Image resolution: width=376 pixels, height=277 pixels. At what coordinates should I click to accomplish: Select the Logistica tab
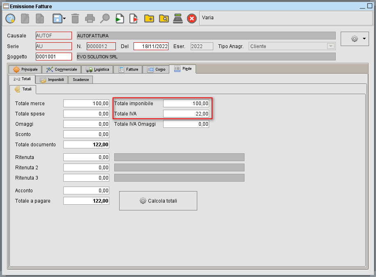coord(97,69)
